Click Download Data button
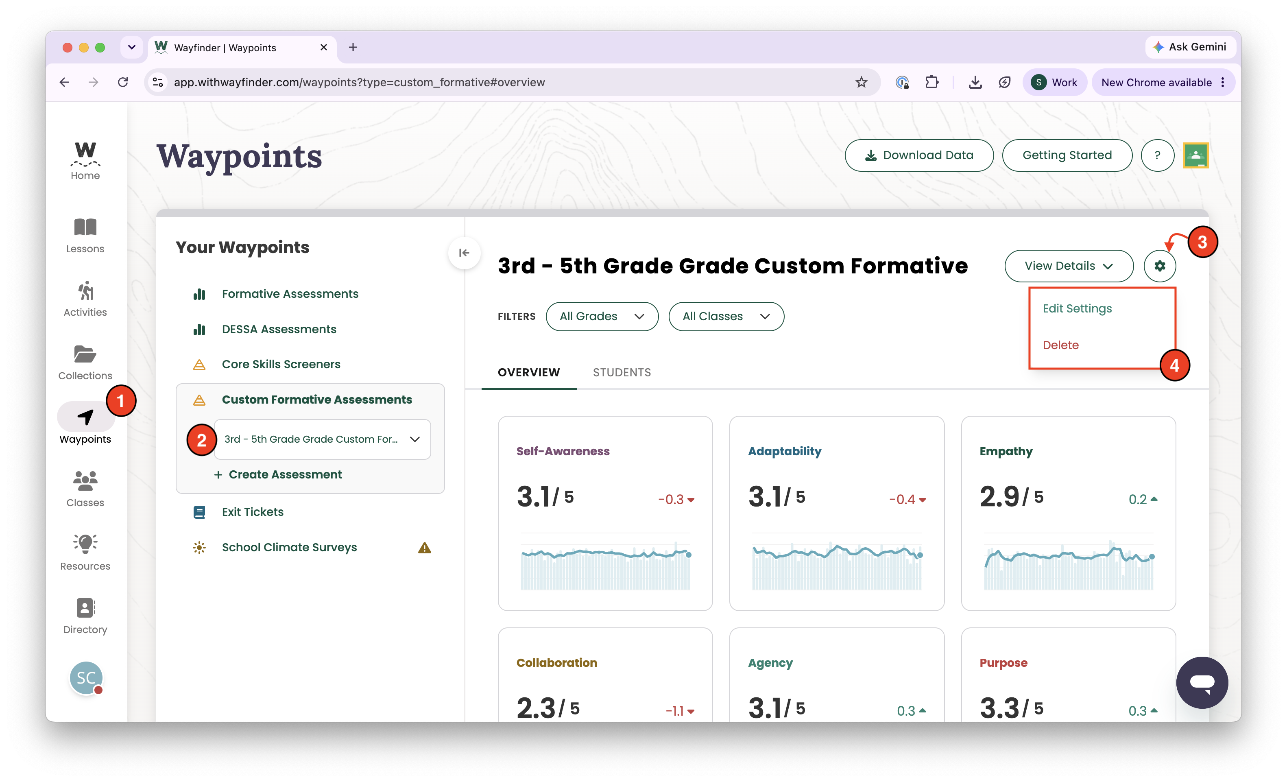This screenshot has height=782, width=1287. [919, 155]
